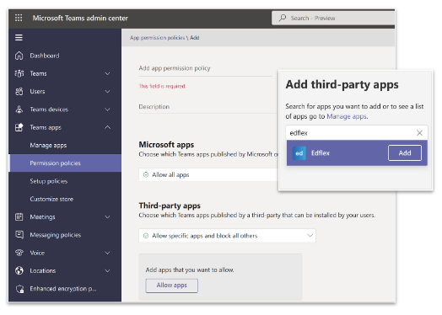Screen dimensions: 442x315
Task: Click the Third-party apps heading
Action: [x=170, y=206]
